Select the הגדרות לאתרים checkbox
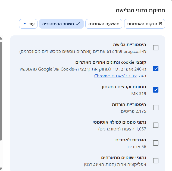This screenshot has width=172, height=171. click(156, 143)
